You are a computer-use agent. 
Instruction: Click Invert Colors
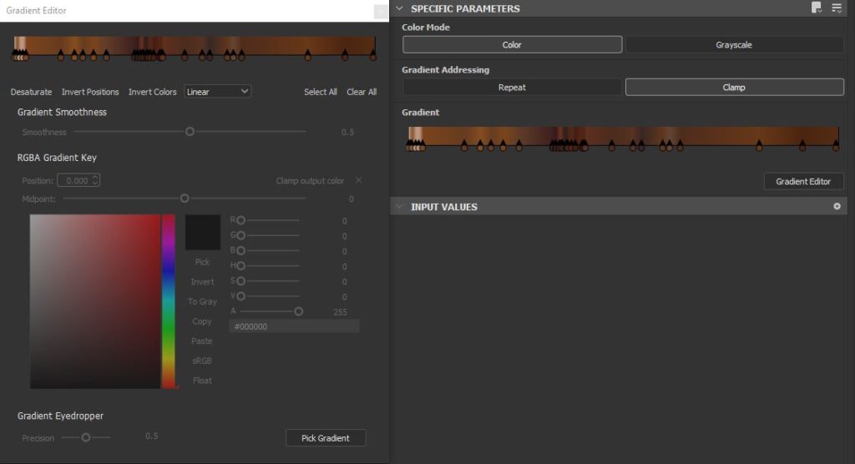[153, 92]
